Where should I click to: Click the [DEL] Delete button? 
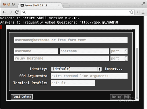[22, 97]
